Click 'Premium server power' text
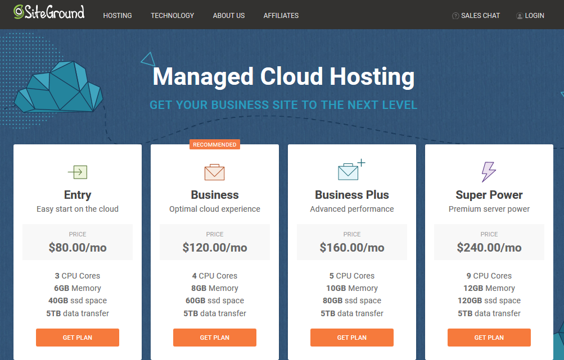This screenshot has width=564, height=360. click(489, 209)
